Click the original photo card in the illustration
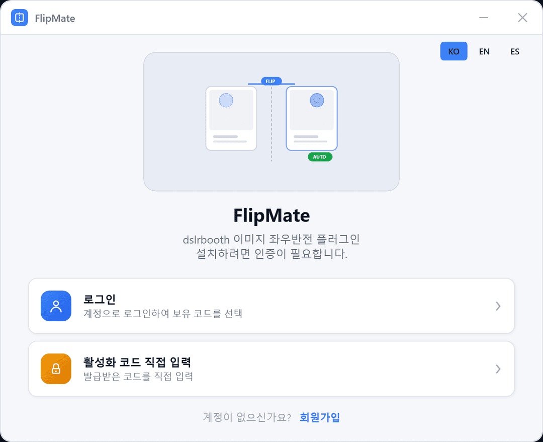Viewport: 543px width, 442px height. [231, 118]
